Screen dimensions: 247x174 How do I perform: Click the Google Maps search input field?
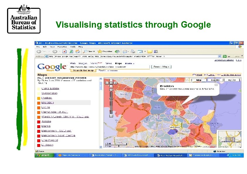tap(110, 67)
